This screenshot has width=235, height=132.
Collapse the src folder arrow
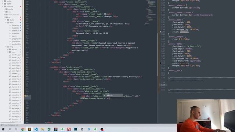point(4,17)
